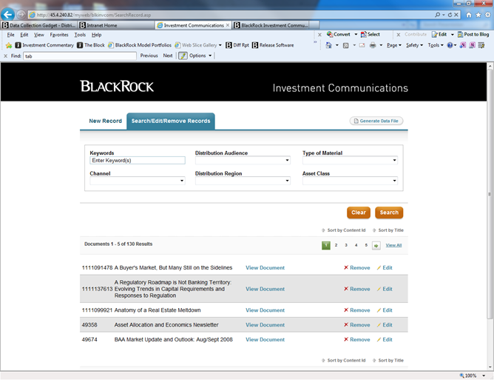Click the mail icon in command bar

(x=362, y=45)
